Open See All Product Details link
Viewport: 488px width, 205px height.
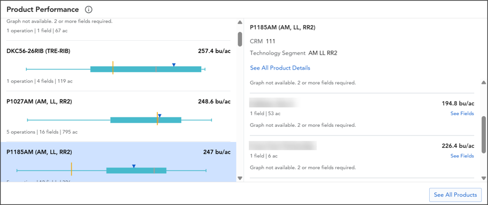(280, 68)
